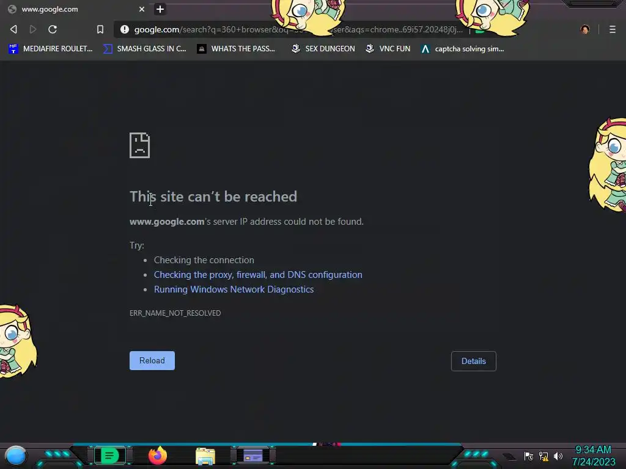Open the Windows Start orb
The image size is (626, 469).
pos(15,456)
